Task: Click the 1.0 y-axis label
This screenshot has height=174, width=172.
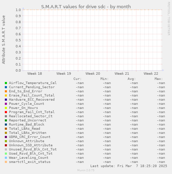Action: [18, 10]
